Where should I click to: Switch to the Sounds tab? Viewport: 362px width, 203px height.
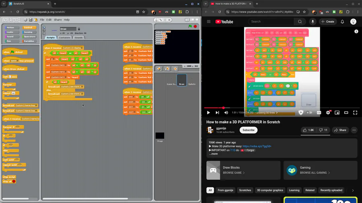coord(78,38)
